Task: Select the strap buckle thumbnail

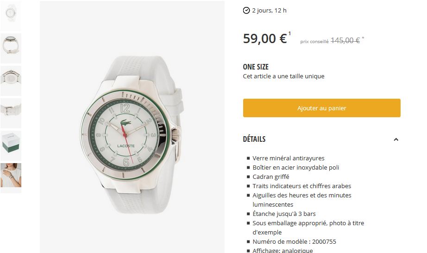Action: click(11, 113)
